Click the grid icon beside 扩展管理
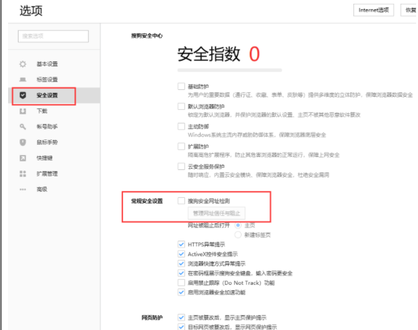Screen dimensions: 418x330 (23, 174)
